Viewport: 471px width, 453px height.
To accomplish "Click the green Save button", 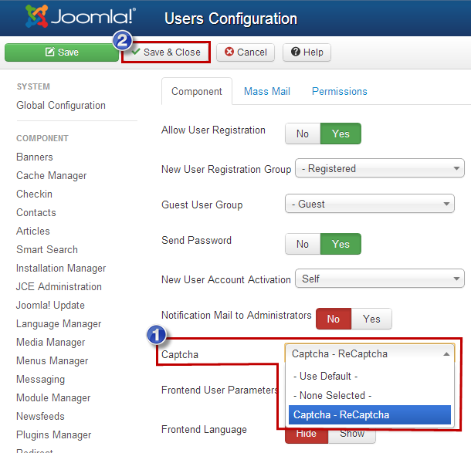I will pos(61,52).
